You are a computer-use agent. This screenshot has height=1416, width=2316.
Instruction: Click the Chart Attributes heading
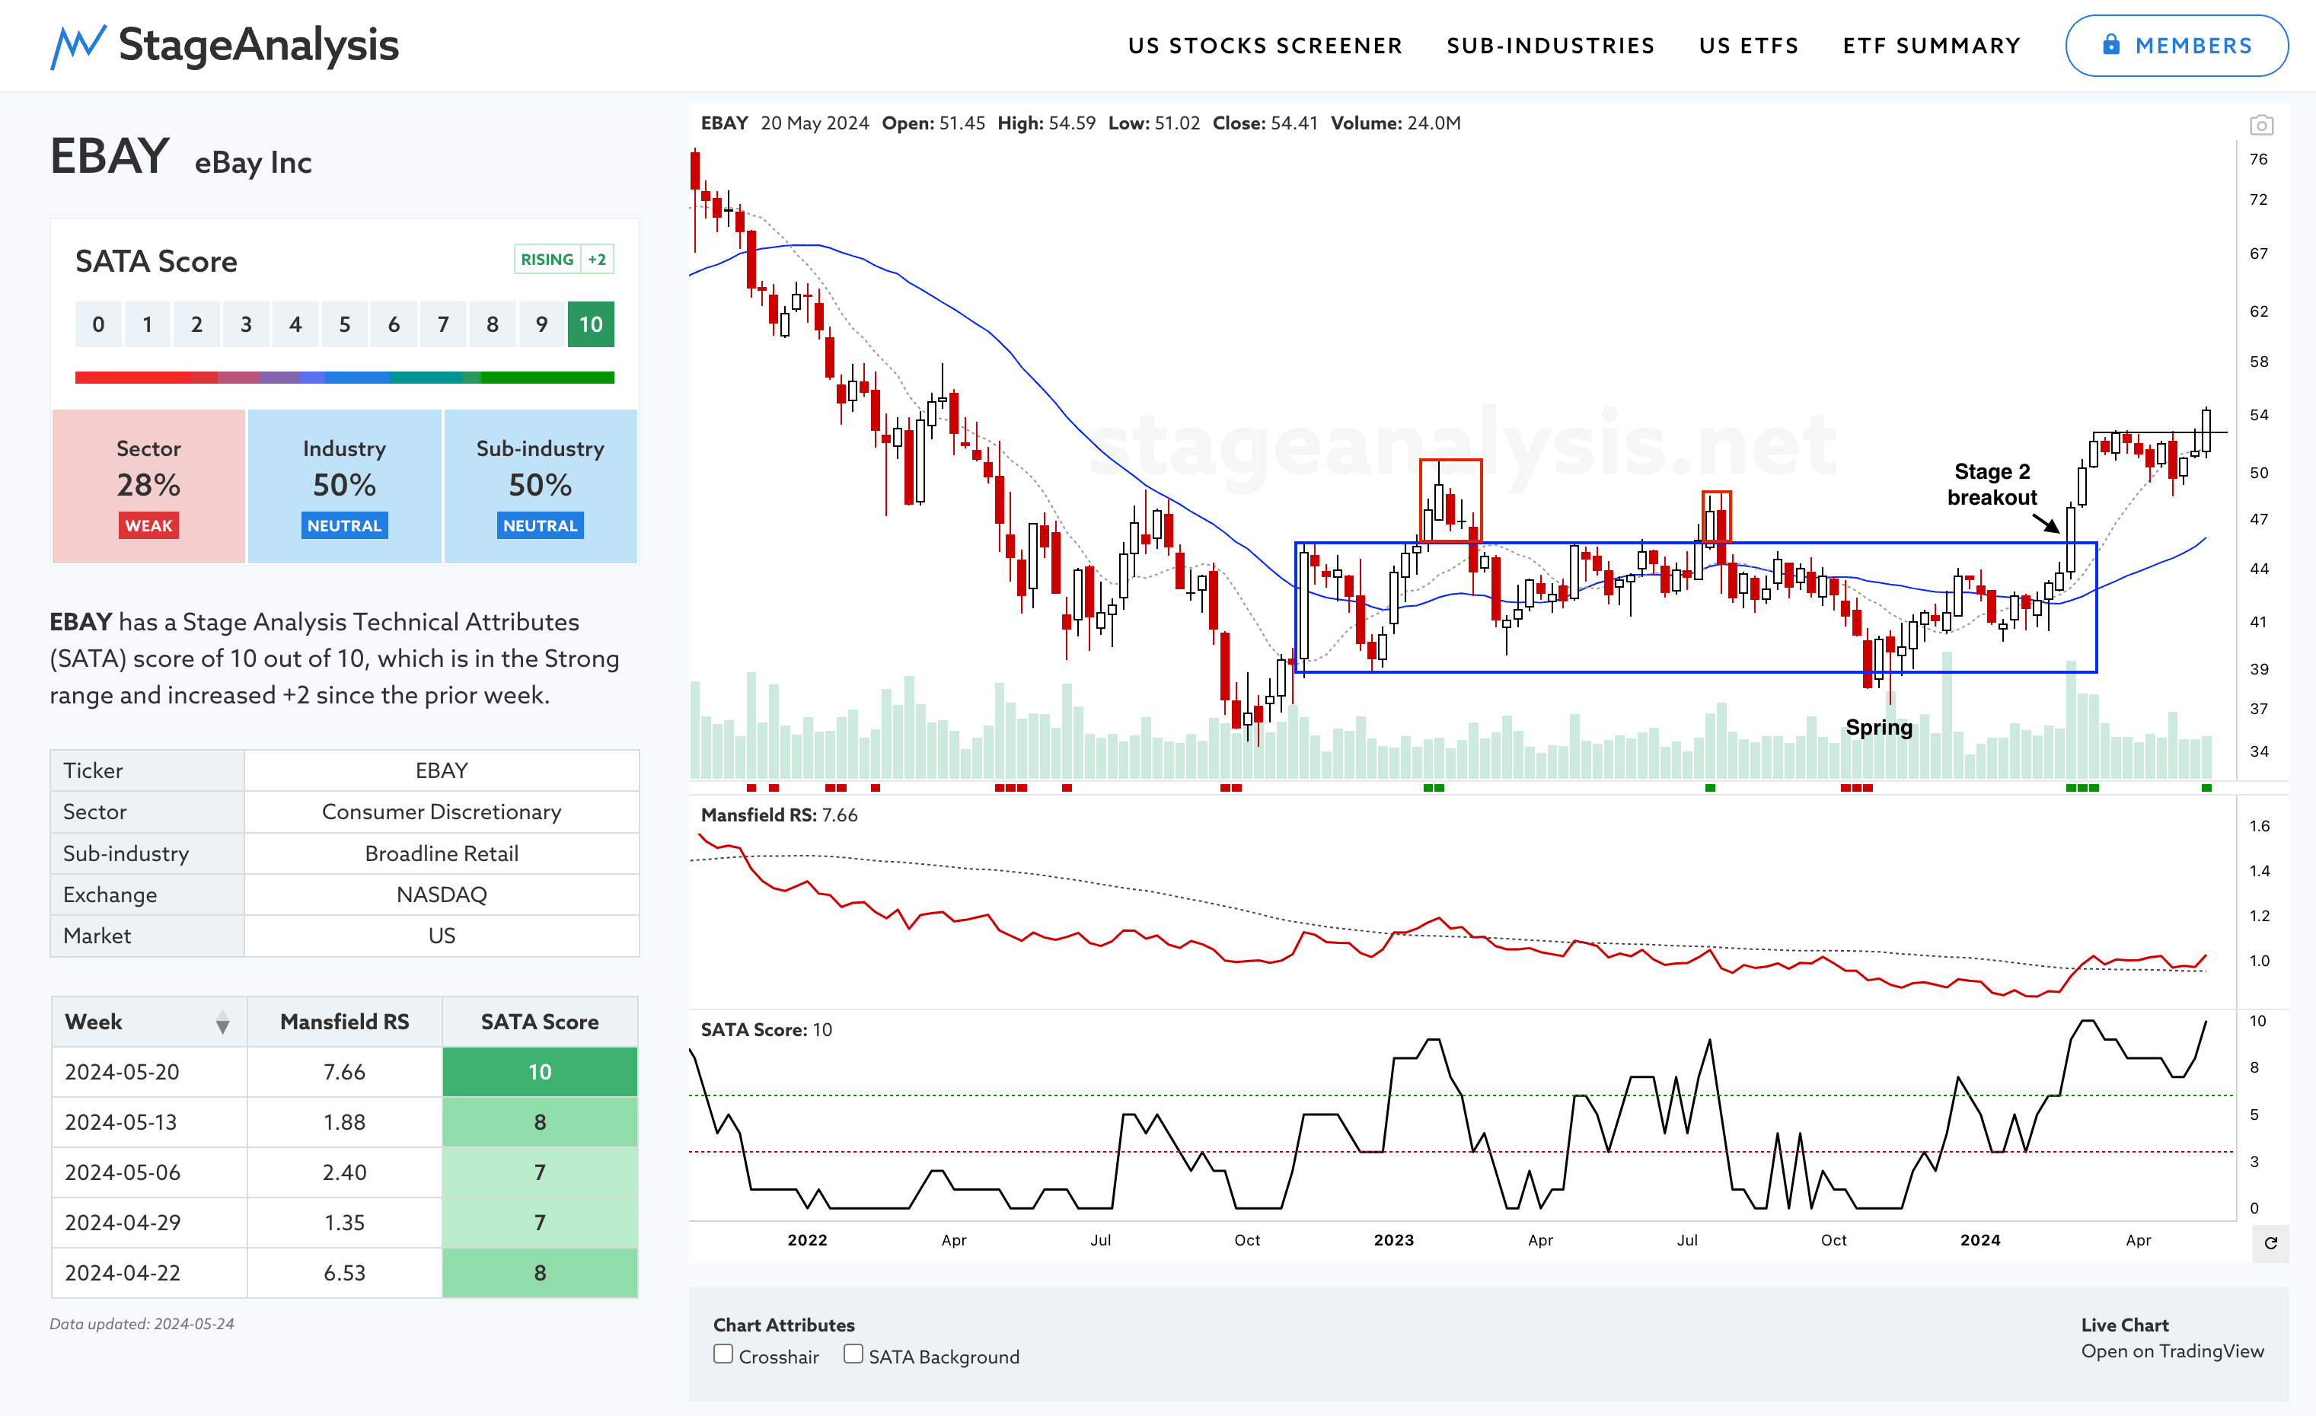point(784,1325)
